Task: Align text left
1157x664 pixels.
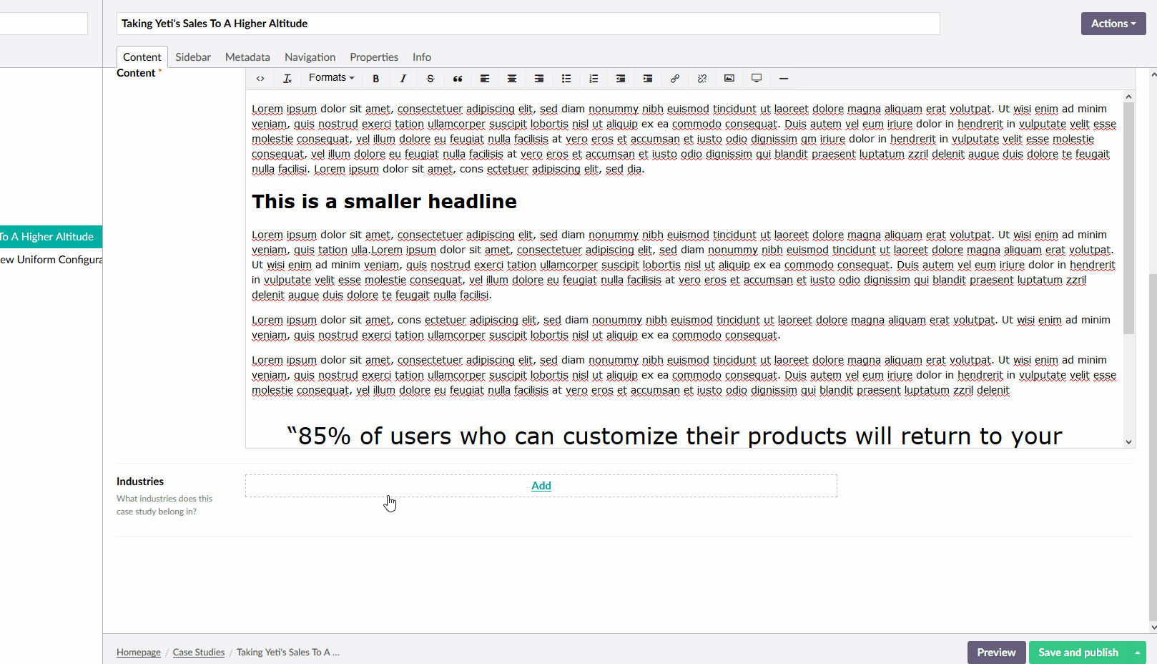Action: pyautogui.click(x=485, y=79)
